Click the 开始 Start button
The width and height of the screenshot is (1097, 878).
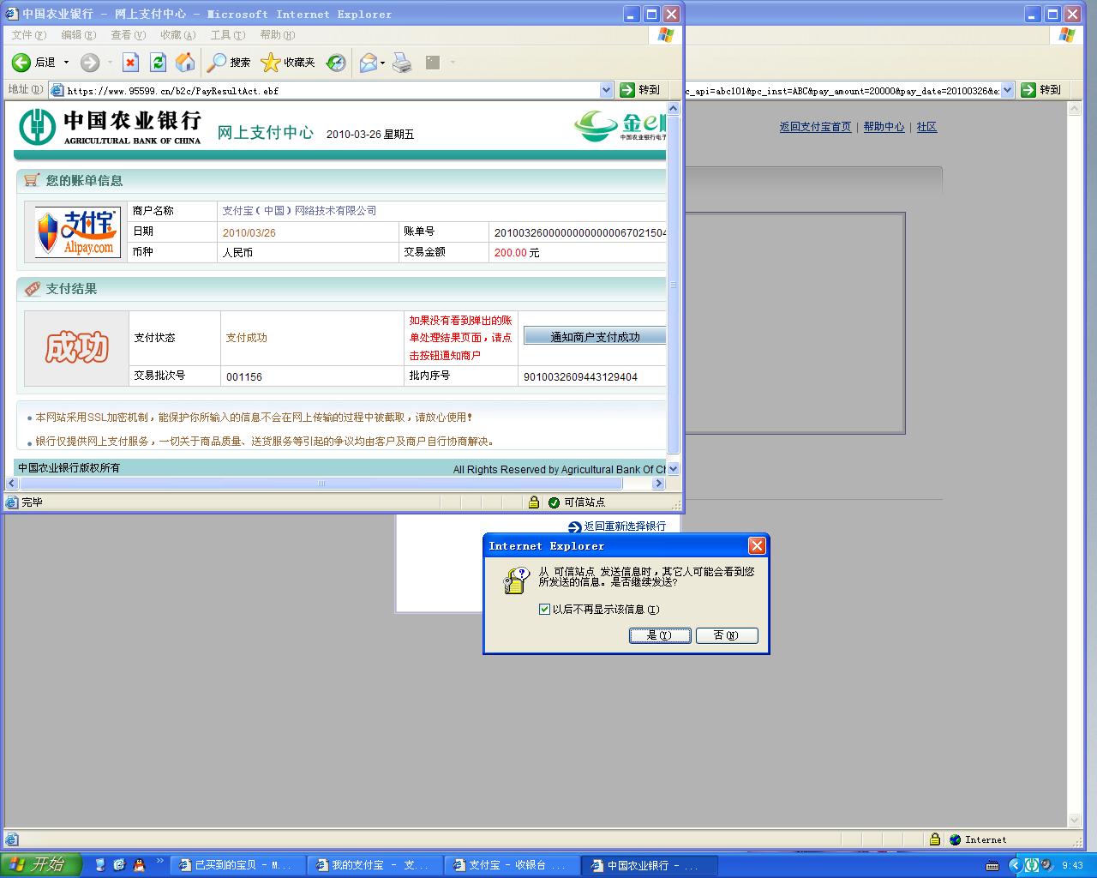pyautogui.click(x=40, y=865)
